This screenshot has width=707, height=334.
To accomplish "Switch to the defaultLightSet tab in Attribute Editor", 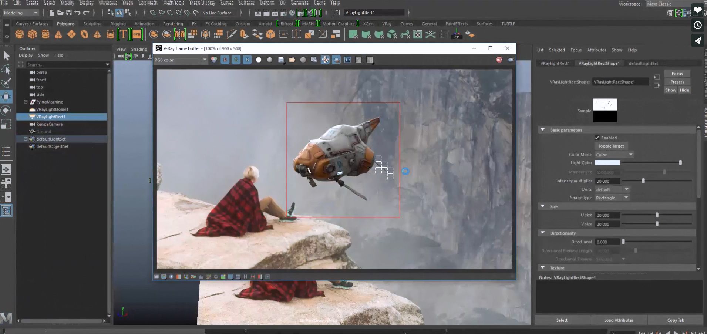I will point(643,63).
